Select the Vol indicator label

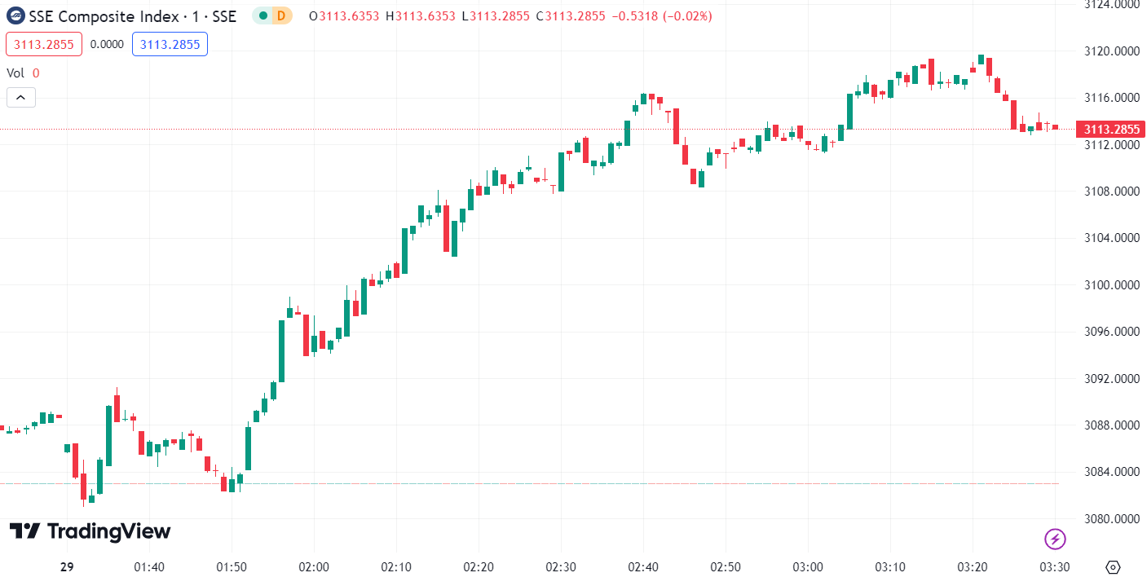[x=15, y=73]
